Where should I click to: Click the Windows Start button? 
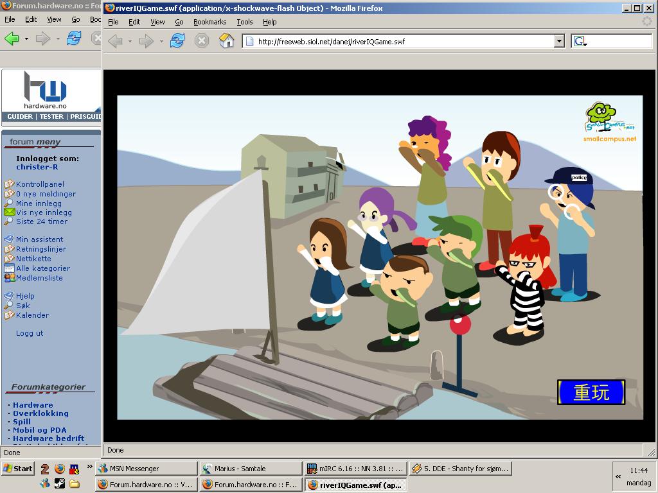(17, 468)
